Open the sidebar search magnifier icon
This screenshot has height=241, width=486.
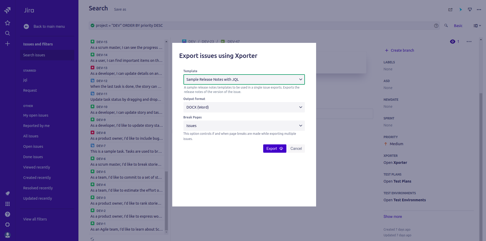(8, 33)
